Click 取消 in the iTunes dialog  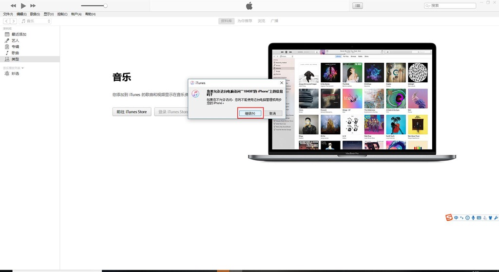click(272, 113)
